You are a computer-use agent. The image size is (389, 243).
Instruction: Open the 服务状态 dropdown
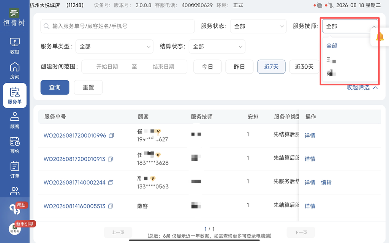click(258, 26)
